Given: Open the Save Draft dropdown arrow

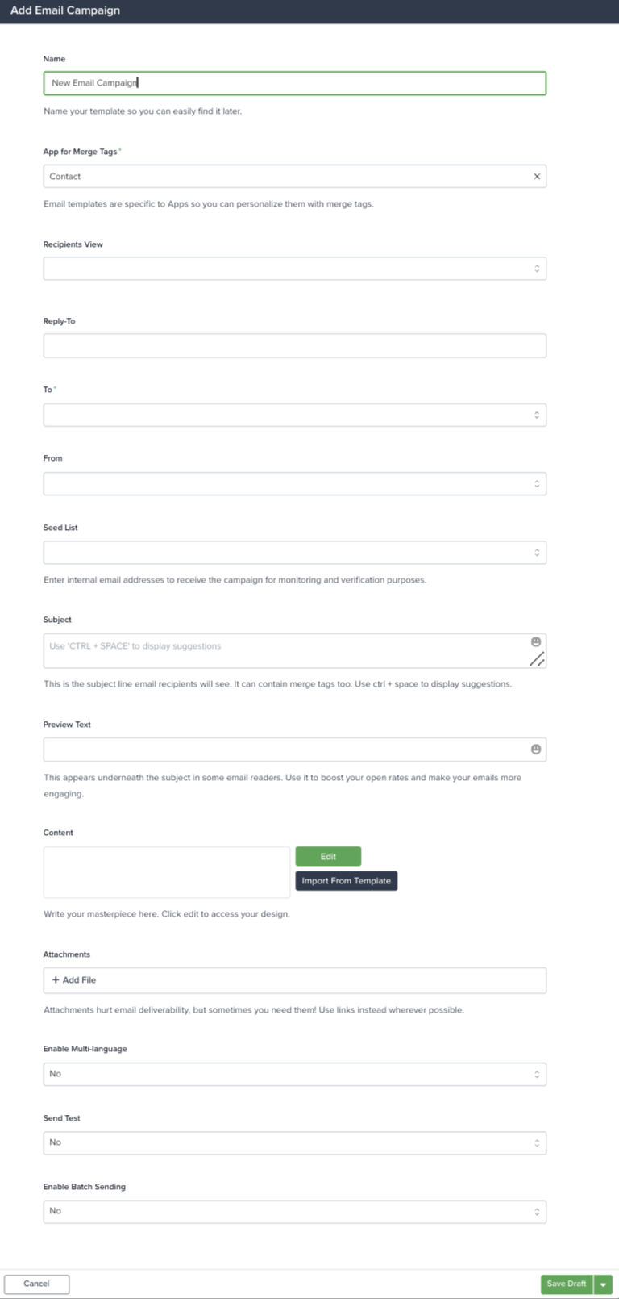Looking at the screenshot, I should (604, 1284).
